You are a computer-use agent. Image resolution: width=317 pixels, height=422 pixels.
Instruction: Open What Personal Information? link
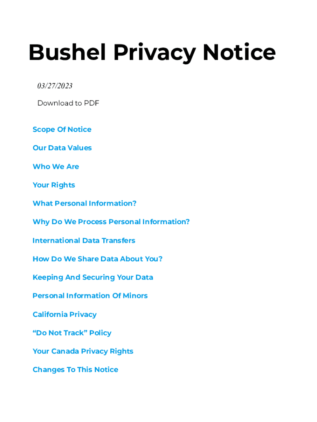tap(84, 204)
